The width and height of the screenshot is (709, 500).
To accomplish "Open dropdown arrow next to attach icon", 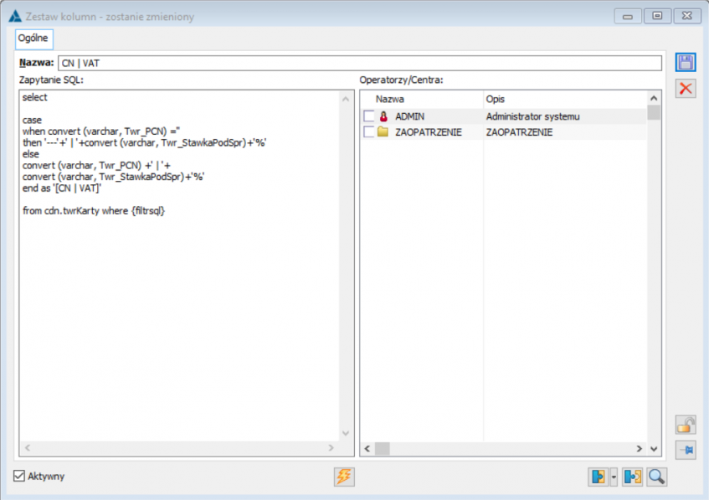I will (x=614, y=477).
